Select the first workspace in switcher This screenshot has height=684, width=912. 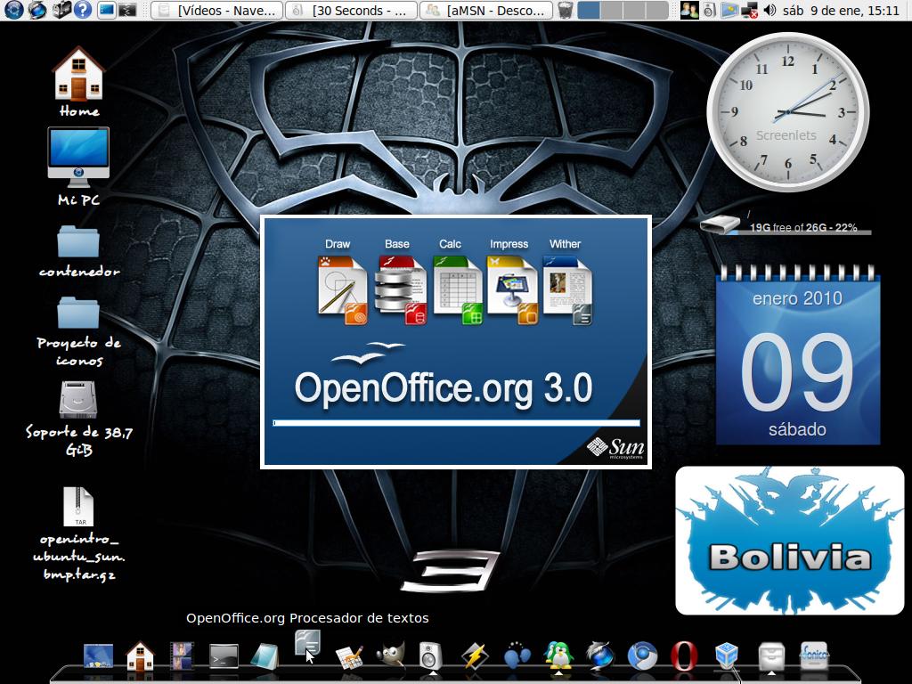pyautogui.click(x=589, y=10)
